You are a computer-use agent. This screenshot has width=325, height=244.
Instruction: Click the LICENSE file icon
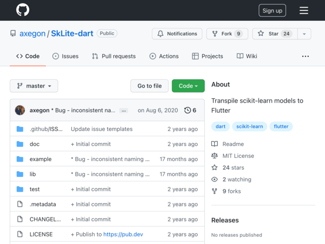(20, 234)
